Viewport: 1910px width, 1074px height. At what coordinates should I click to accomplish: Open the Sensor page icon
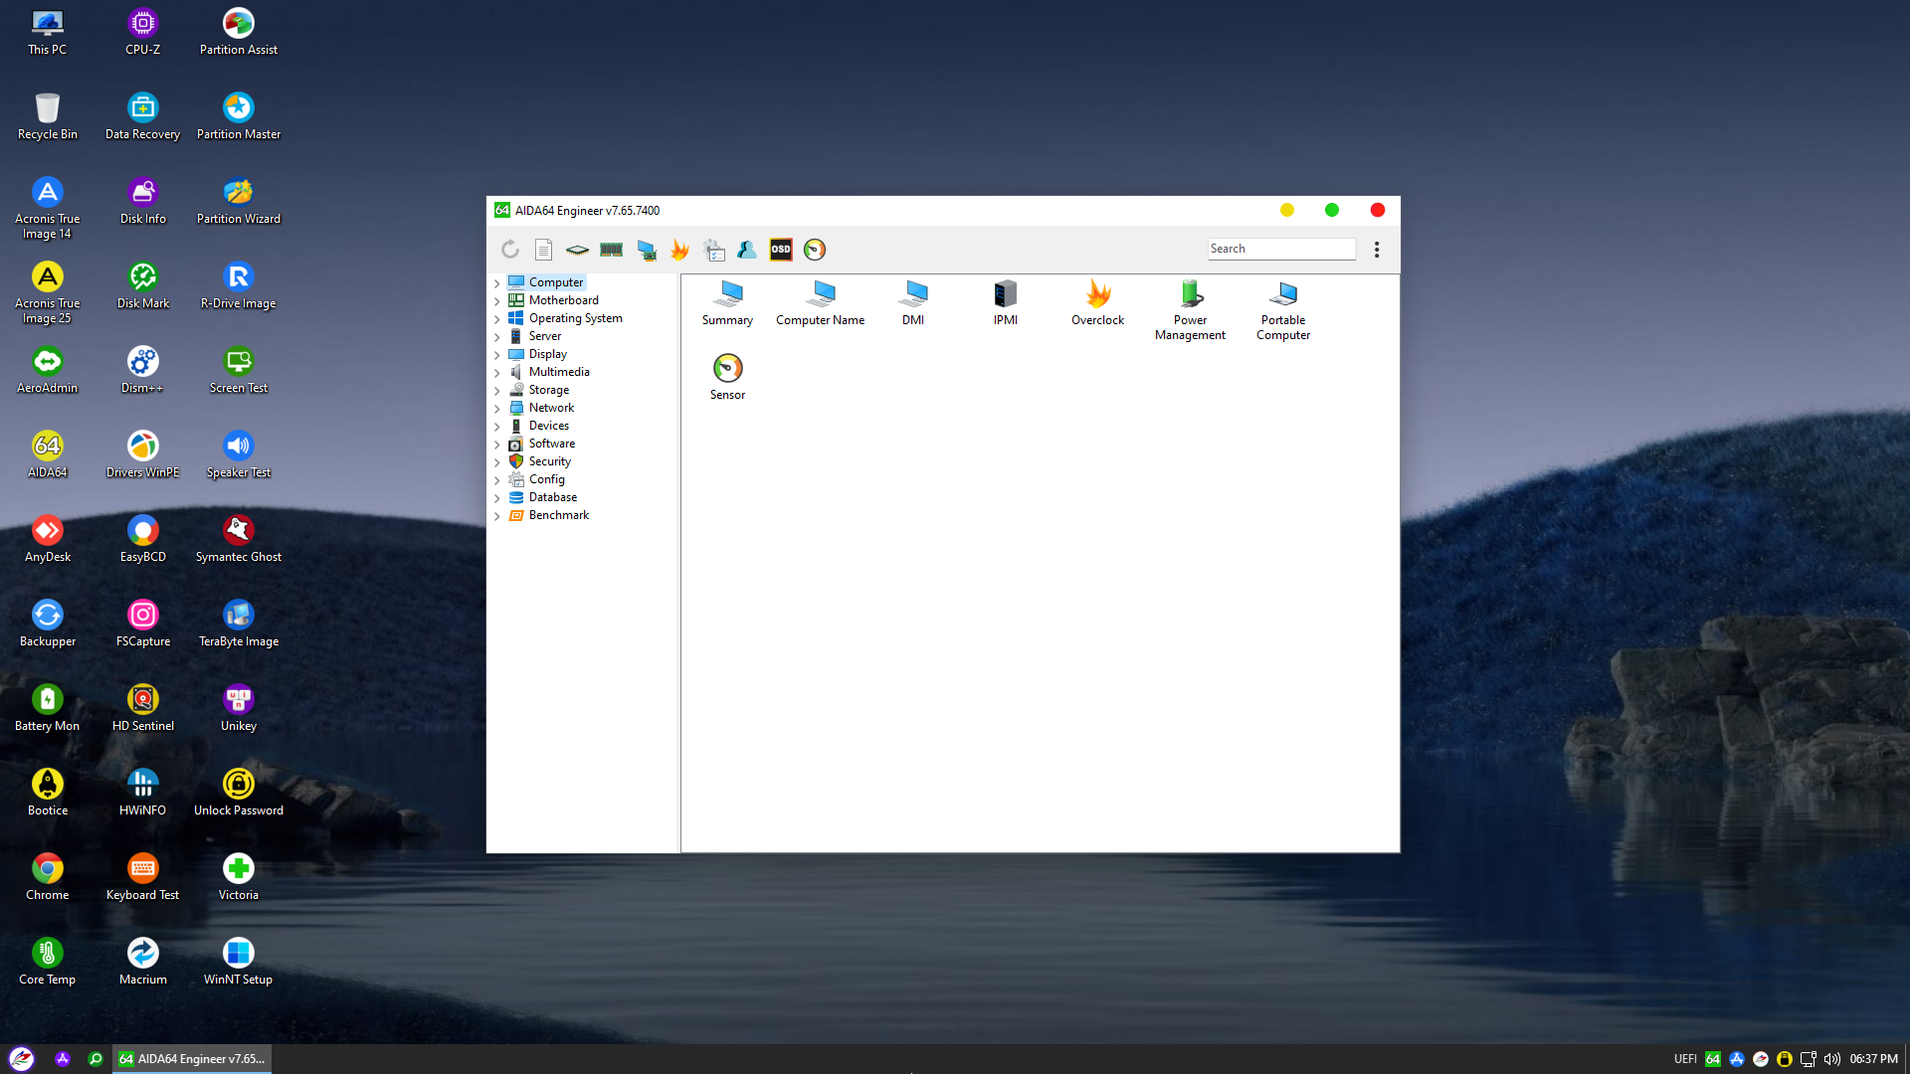pyautogui.click(x=727, y=377)
